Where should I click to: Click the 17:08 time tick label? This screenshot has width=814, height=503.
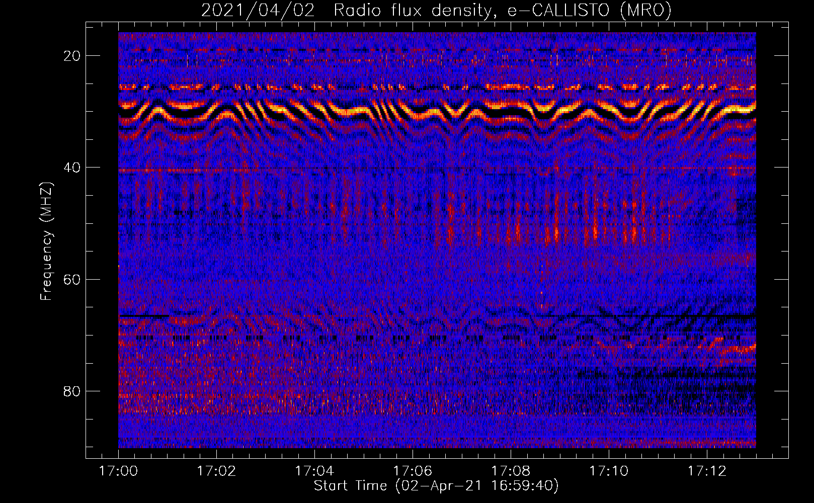pos(511,471)
